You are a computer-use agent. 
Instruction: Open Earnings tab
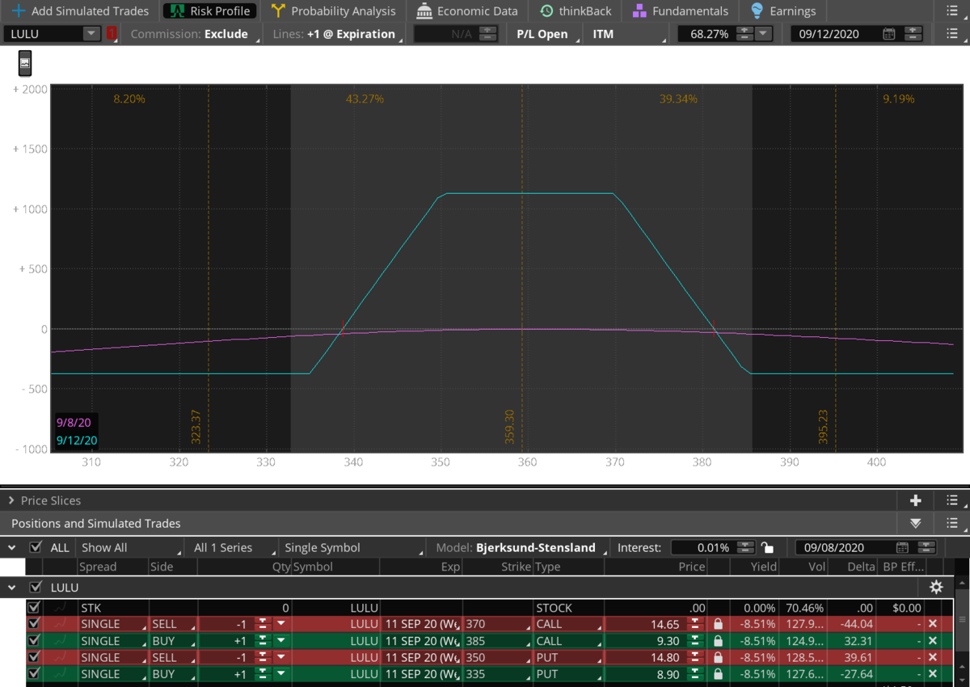(x=783, y=11)
